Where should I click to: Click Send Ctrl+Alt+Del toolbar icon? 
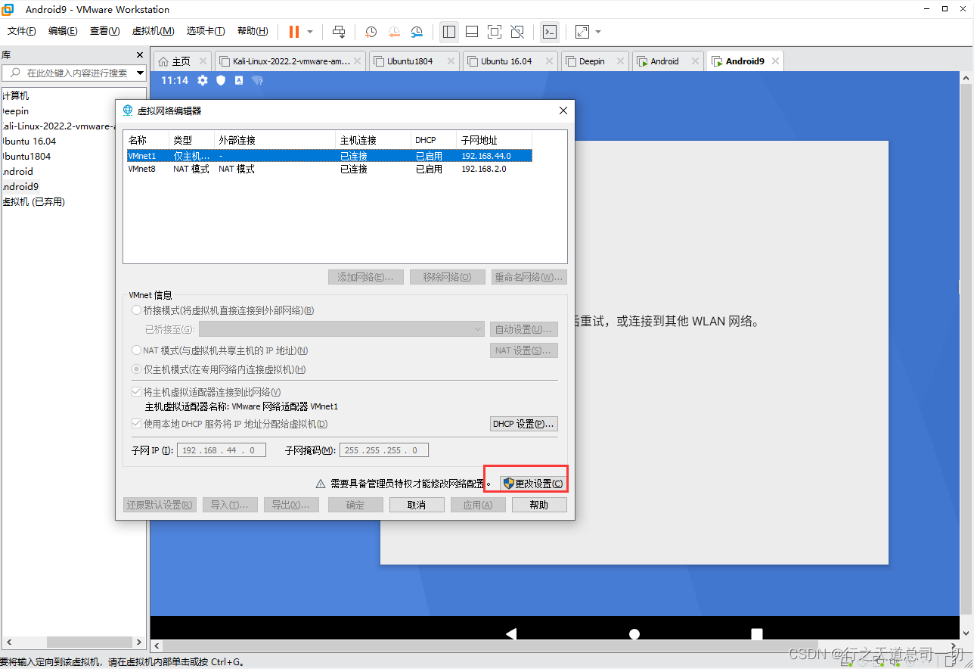click(339, 32)
